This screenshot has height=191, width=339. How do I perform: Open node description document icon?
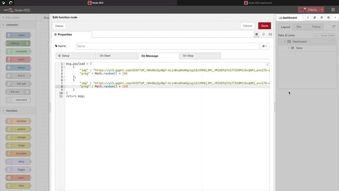pos(263,34)
